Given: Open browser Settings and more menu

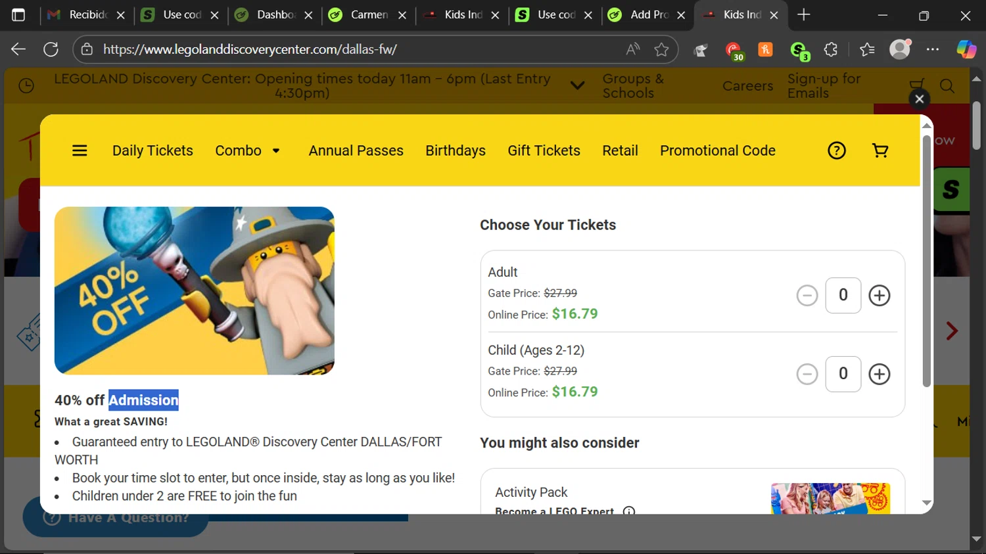Looking at the screenshot, I should [933, 49].
